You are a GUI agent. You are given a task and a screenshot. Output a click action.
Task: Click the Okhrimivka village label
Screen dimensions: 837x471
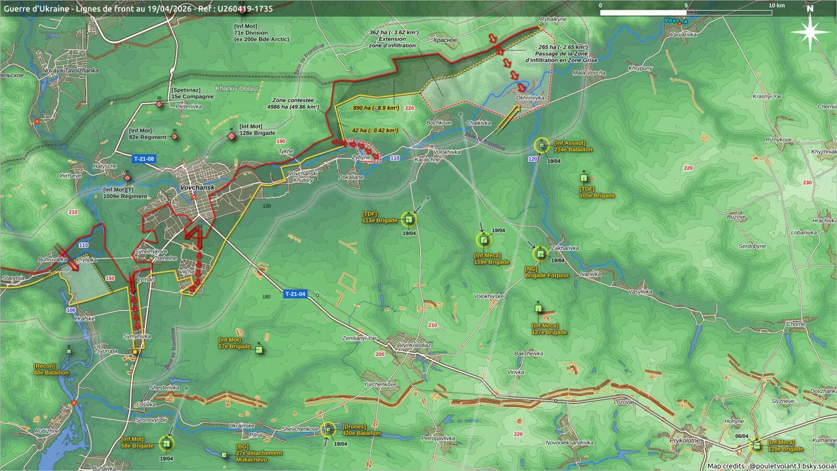[530, 98]
